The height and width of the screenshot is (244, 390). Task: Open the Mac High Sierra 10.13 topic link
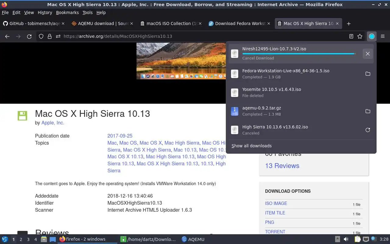click(x=170, y=156)
